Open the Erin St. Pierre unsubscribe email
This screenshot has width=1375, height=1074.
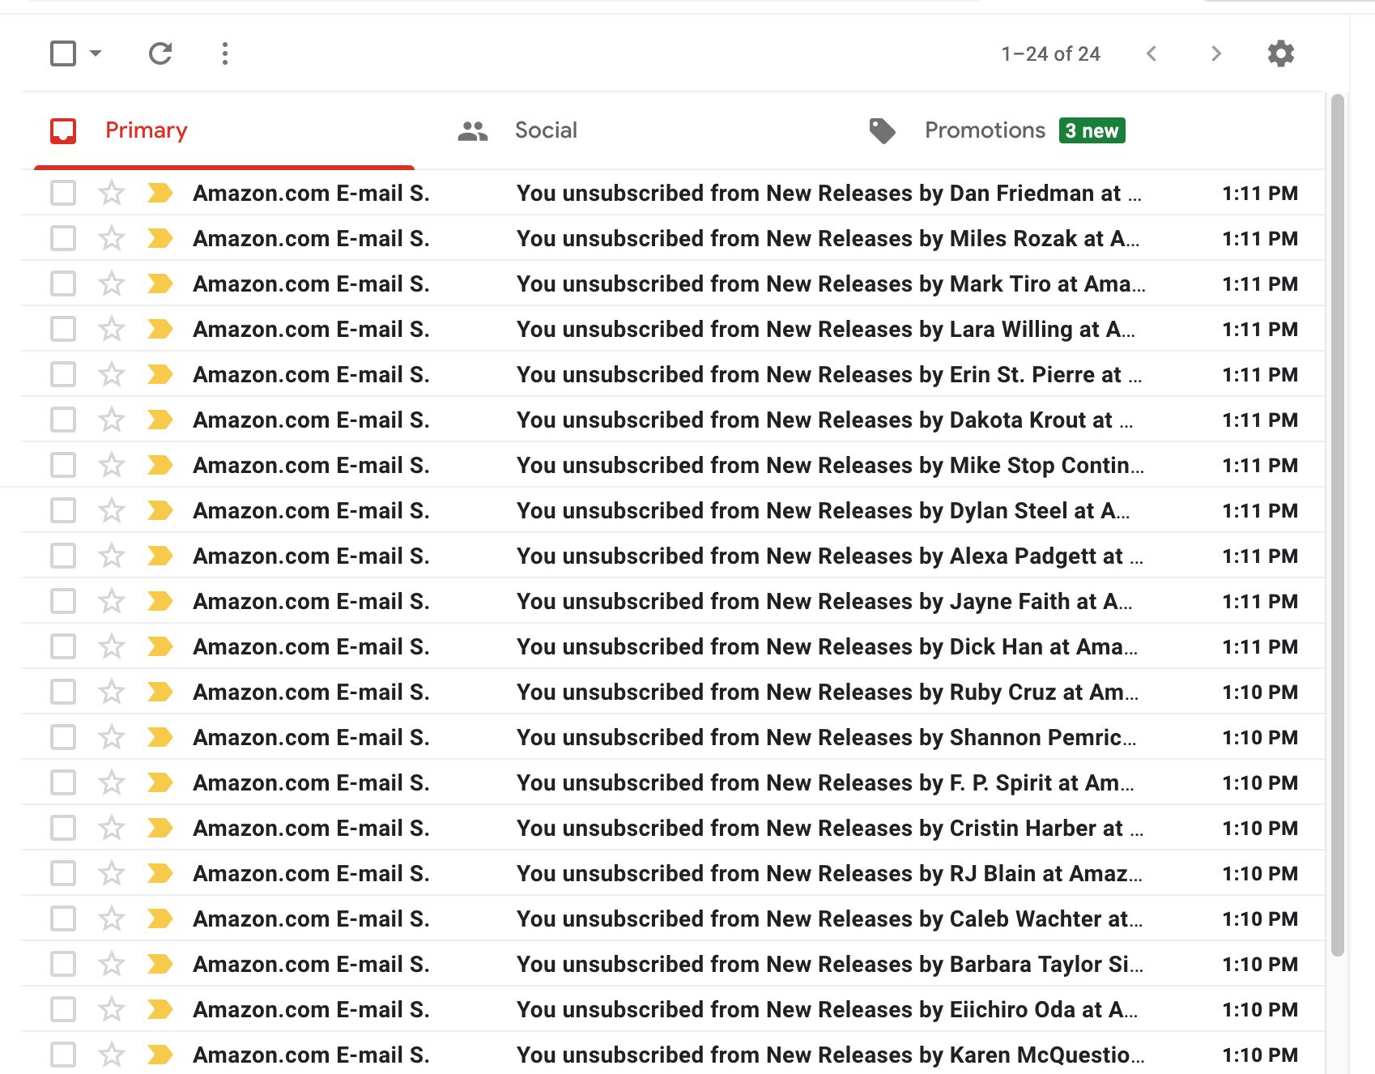click(828, 374)
